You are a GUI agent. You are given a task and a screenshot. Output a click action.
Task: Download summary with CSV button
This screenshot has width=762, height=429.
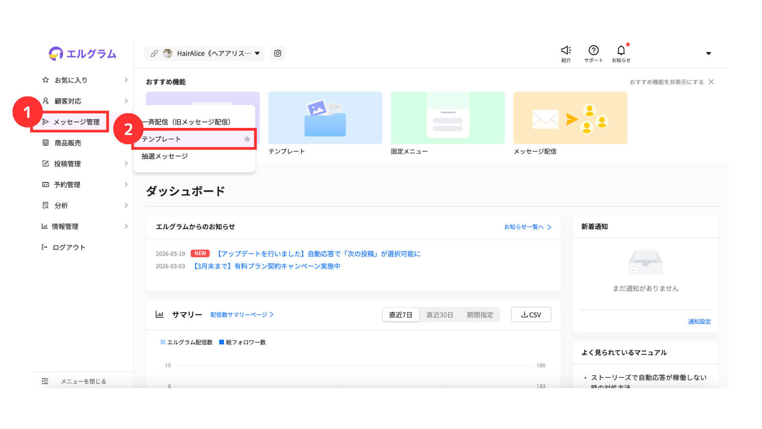point(531,315)
